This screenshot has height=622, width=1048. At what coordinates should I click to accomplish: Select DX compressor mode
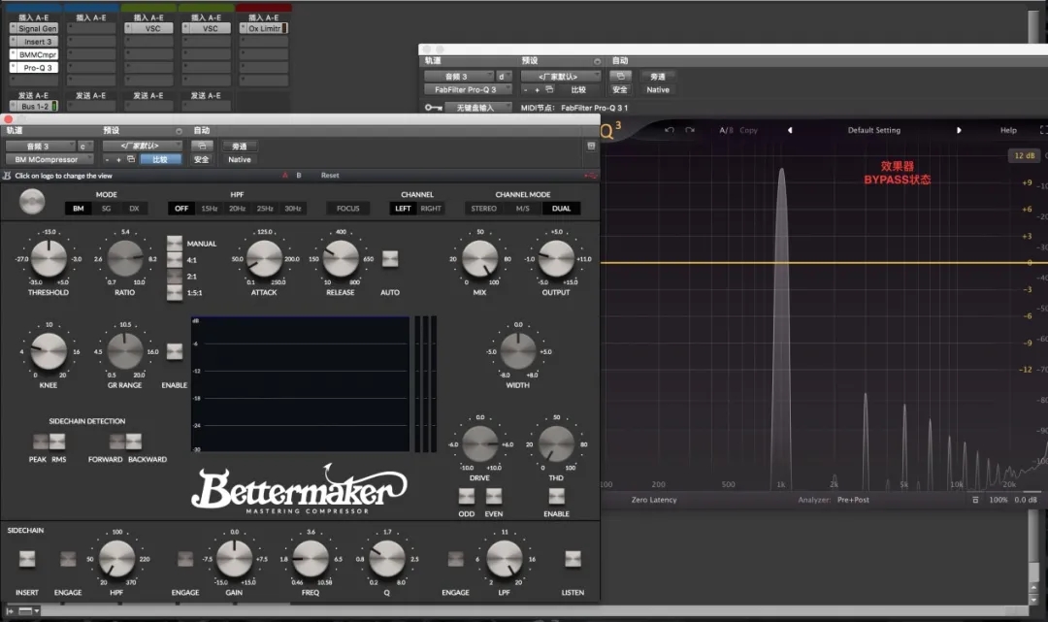tap(134, 209)
